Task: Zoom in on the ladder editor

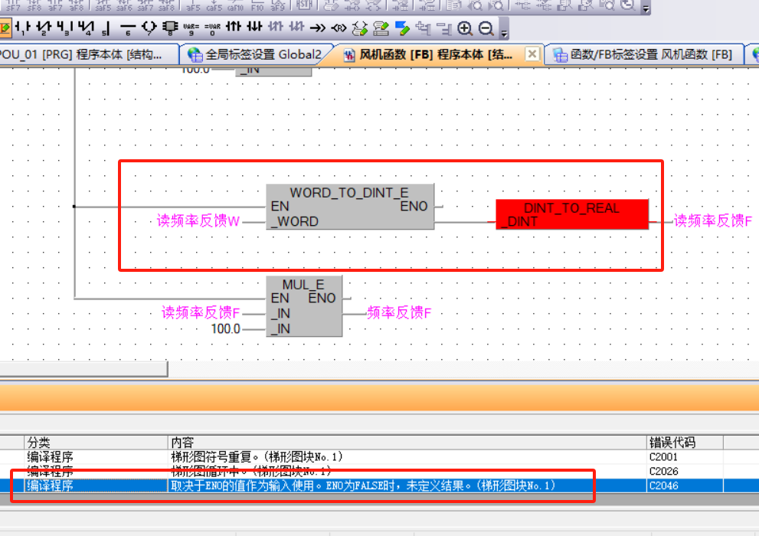Action: (x=465, y=29)
